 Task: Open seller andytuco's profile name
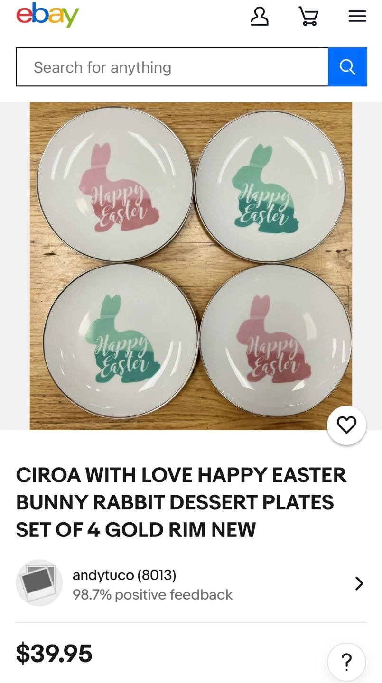(x=103, y=575)
